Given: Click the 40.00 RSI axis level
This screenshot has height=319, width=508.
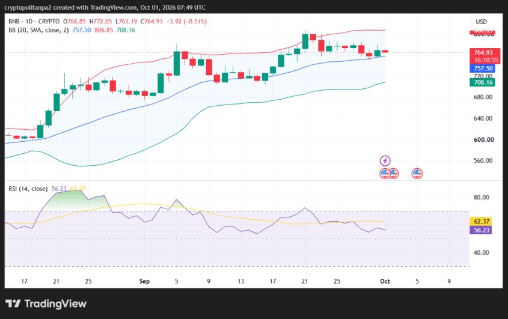Looking at the screenshot, I should click(481, 252).
